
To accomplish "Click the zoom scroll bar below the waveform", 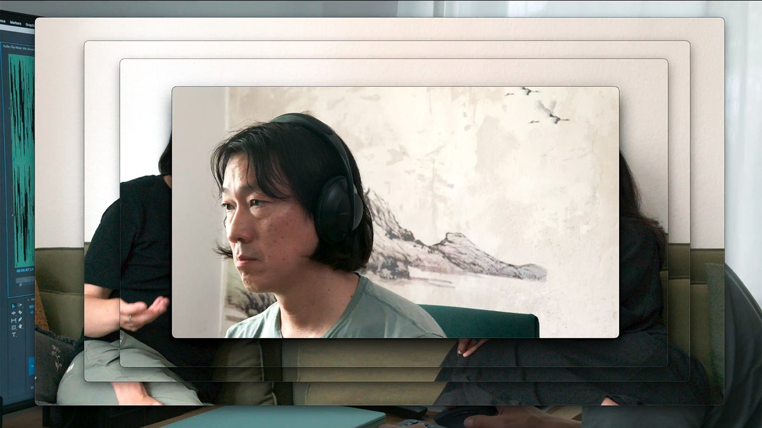I will point(25,280).
